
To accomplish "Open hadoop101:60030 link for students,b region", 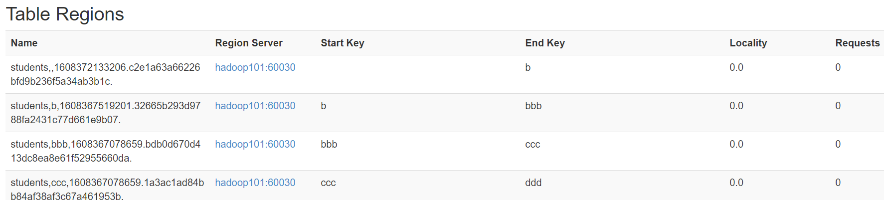I will click(255, 106).
